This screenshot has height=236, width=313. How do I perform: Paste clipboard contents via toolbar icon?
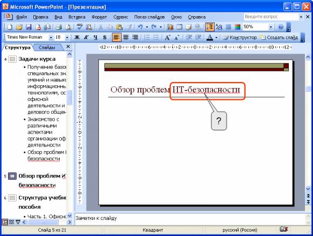(x=119, y=27)
